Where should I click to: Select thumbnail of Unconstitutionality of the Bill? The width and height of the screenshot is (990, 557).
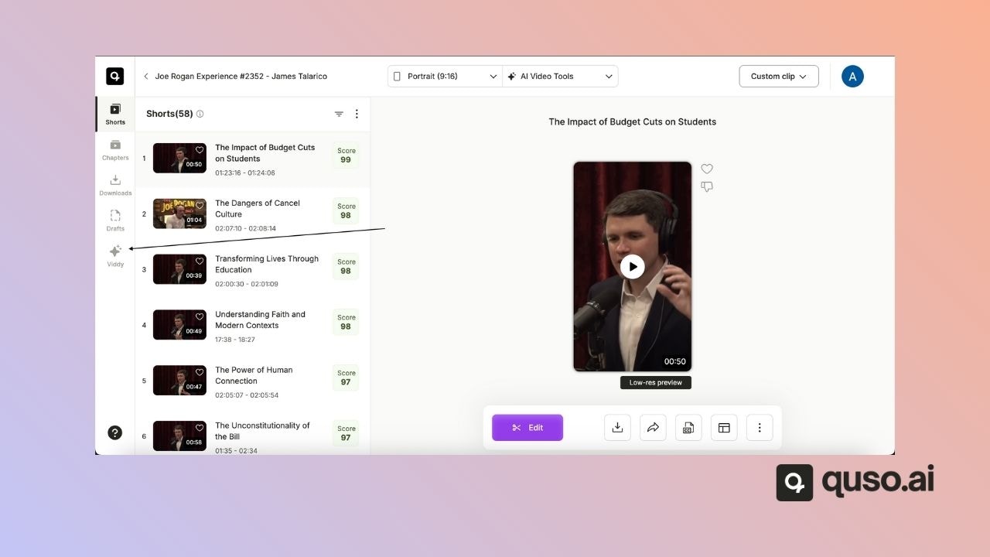[x=179, y=436]
